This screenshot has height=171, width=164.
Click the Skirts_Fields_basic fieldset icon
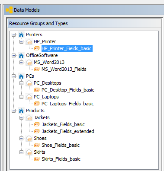[x=37, y=159]
